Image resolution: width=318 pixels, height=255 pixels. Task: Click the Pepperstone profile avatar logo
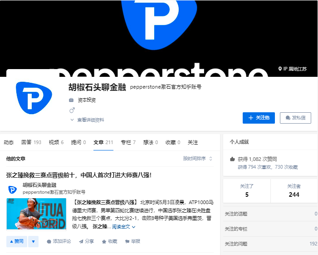pyautogui.click(x=34, y=98)
